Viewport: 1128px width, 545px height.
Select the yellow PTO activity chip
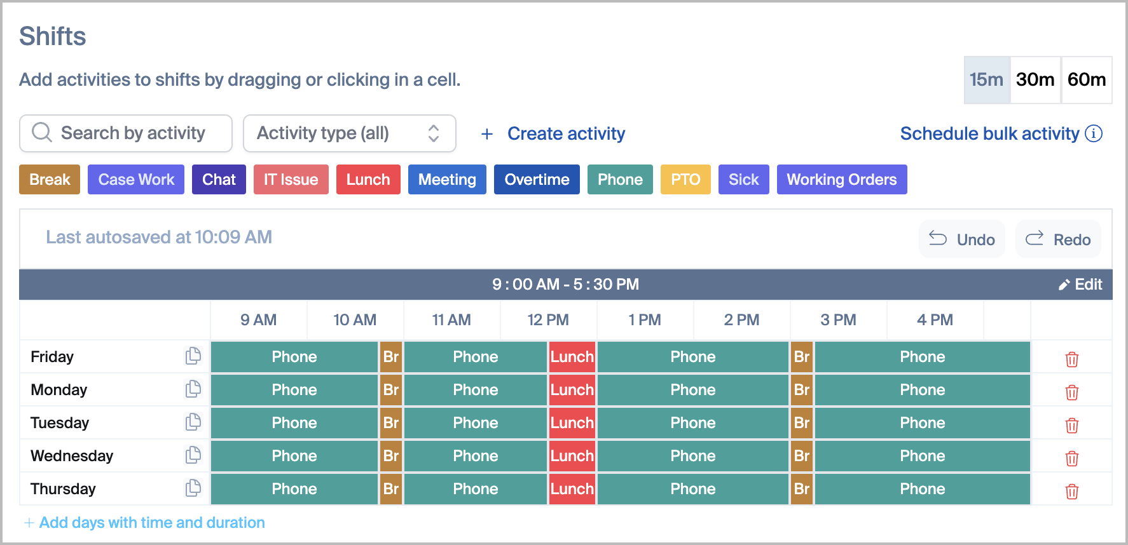pos(685,180)
